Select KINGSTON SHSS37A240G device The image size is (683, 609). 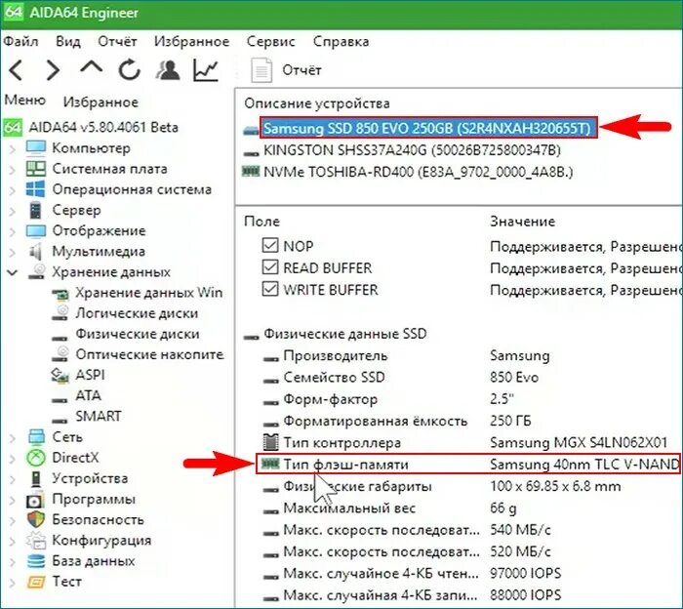[x=412, y=150]
